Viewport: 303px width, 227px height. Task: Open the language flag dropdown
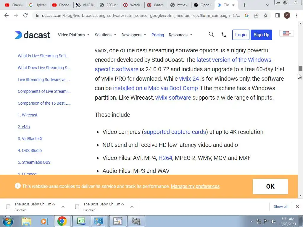pos(286,33)
